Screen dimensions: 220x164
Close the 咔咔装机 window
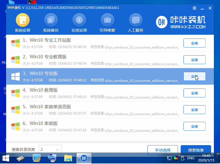coord(210,8)
